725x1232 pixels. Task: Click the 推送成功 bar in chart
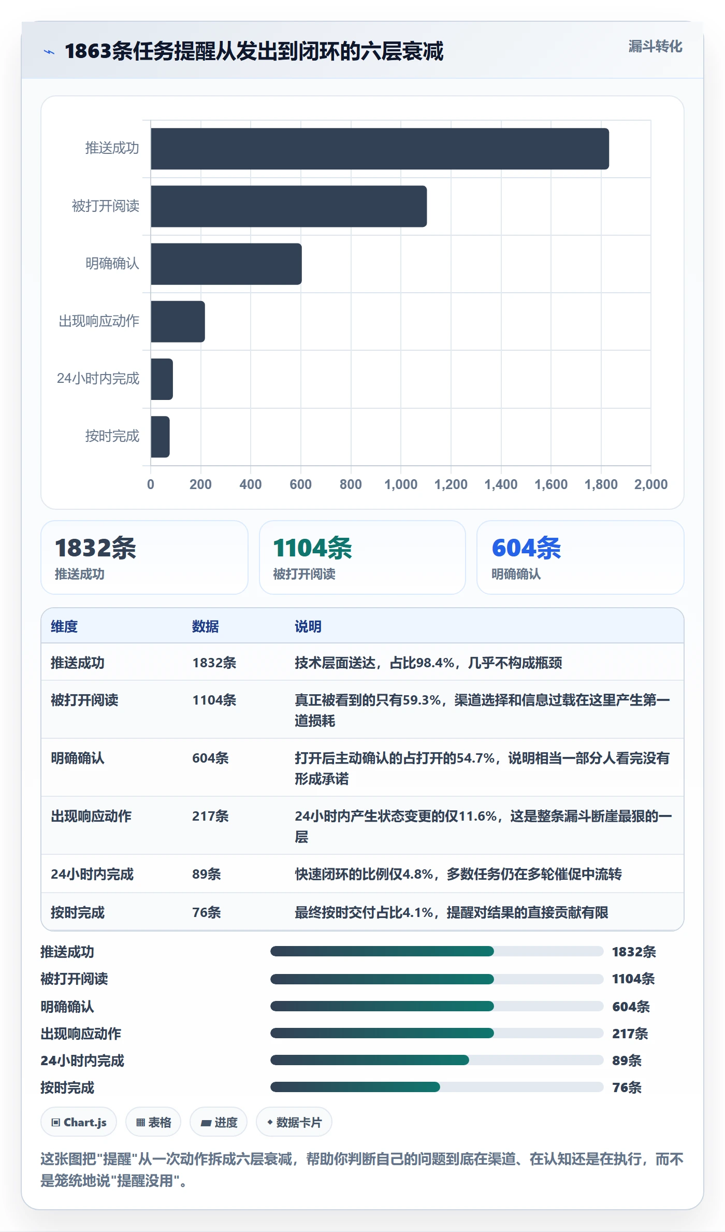380,149
